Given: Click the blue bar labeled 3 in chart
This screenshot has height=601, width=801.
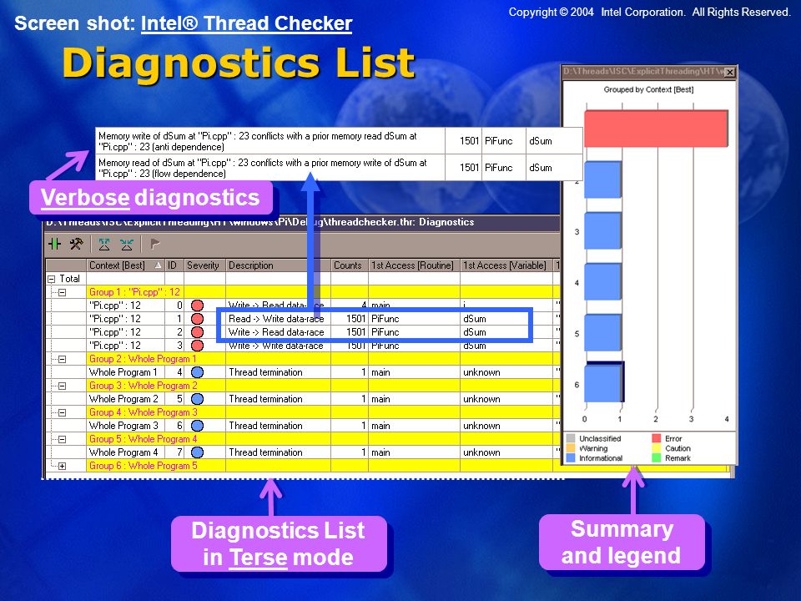Looking at the screenshot, I should (602, 230).
